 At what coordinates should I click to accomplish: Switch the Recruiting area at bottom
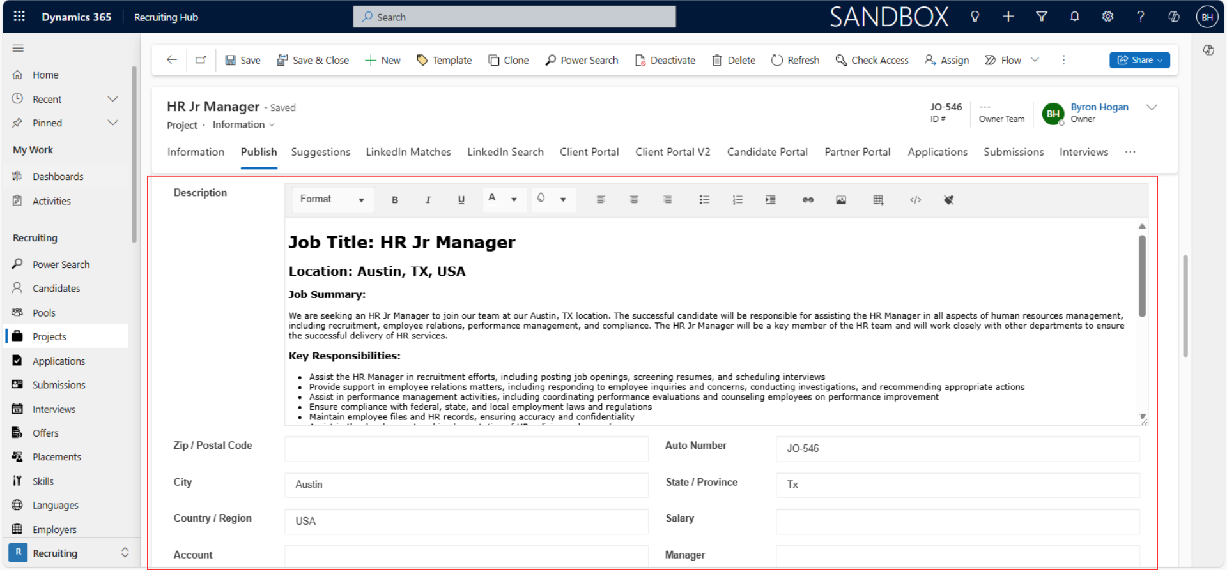pyautogui.click(x=70, y=553)
